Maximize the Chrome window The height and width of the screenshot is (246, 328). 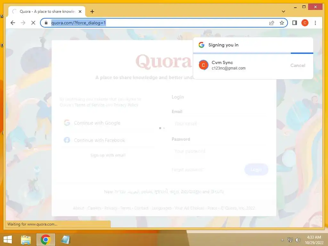click(304, 7)
